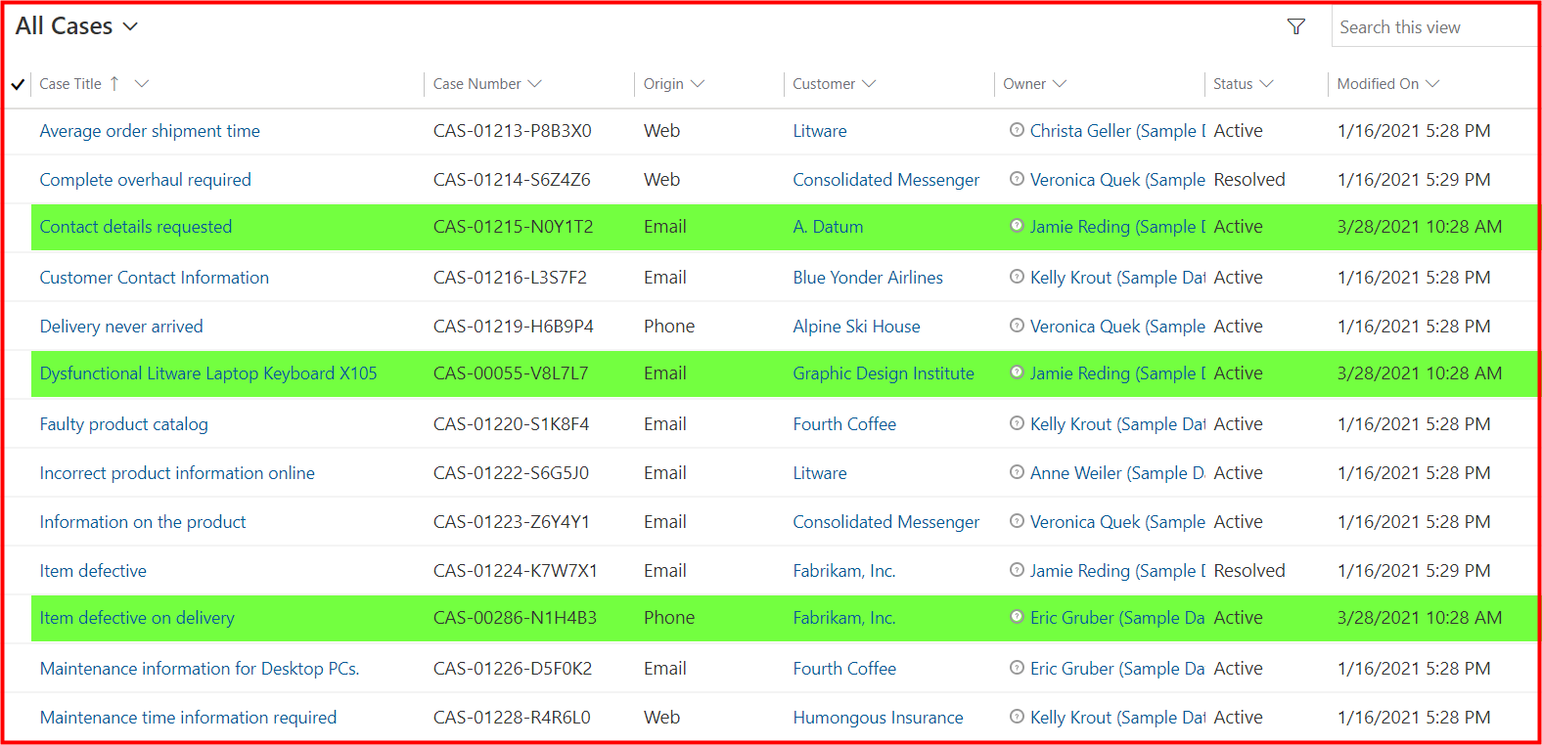Select case number CAS-01226-D5F0K2
This screenshot has height=745, width=1542.
[x=513, y=669]
